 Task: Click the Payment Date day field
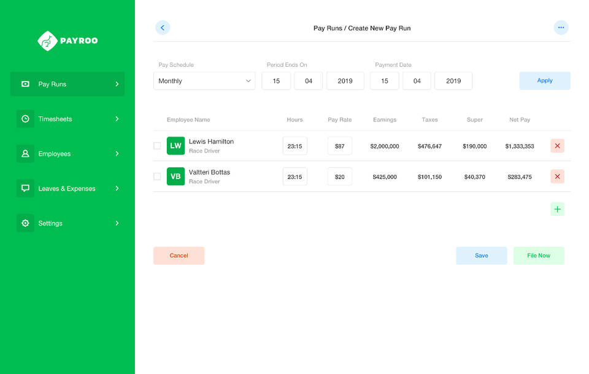coord(384,81)
